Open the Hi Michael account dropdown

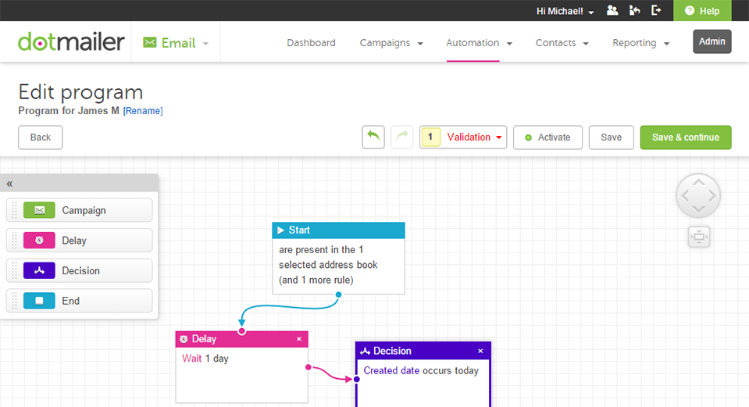point(565,12)
